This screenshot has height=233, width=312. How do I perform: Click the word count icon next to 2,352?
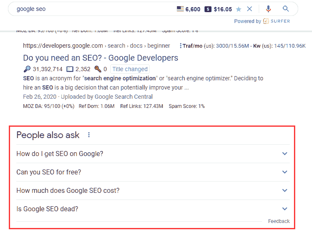click(70, 69)
